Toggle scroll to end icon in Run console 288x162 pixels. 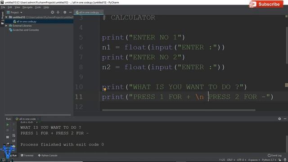[14, 141]
